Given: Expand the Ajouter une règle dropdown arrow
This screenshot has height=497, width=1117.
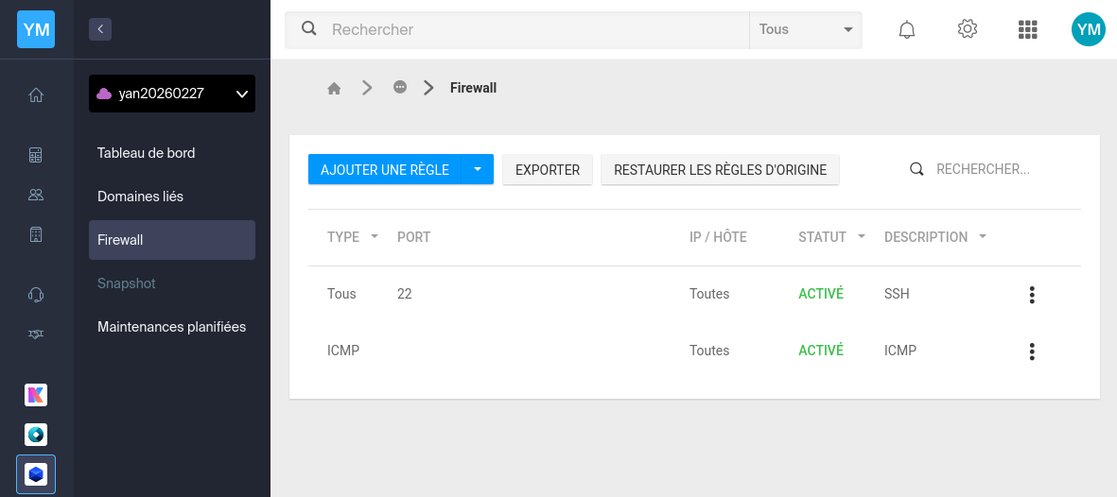Looking at the screenshot, I should (x=478, y=169).
